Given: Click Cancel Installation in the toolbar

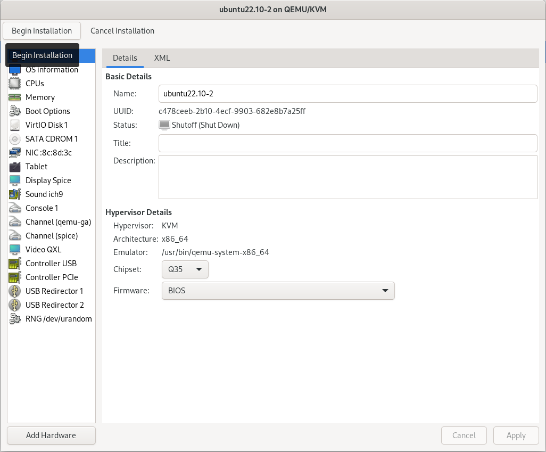Looking at the screenshot, I should click(122, 31).
